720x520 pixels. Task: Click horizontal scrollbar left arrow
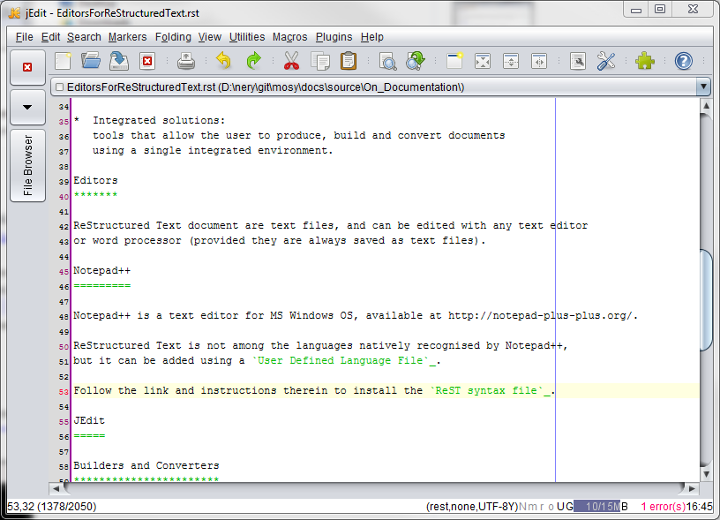point(56,488)
